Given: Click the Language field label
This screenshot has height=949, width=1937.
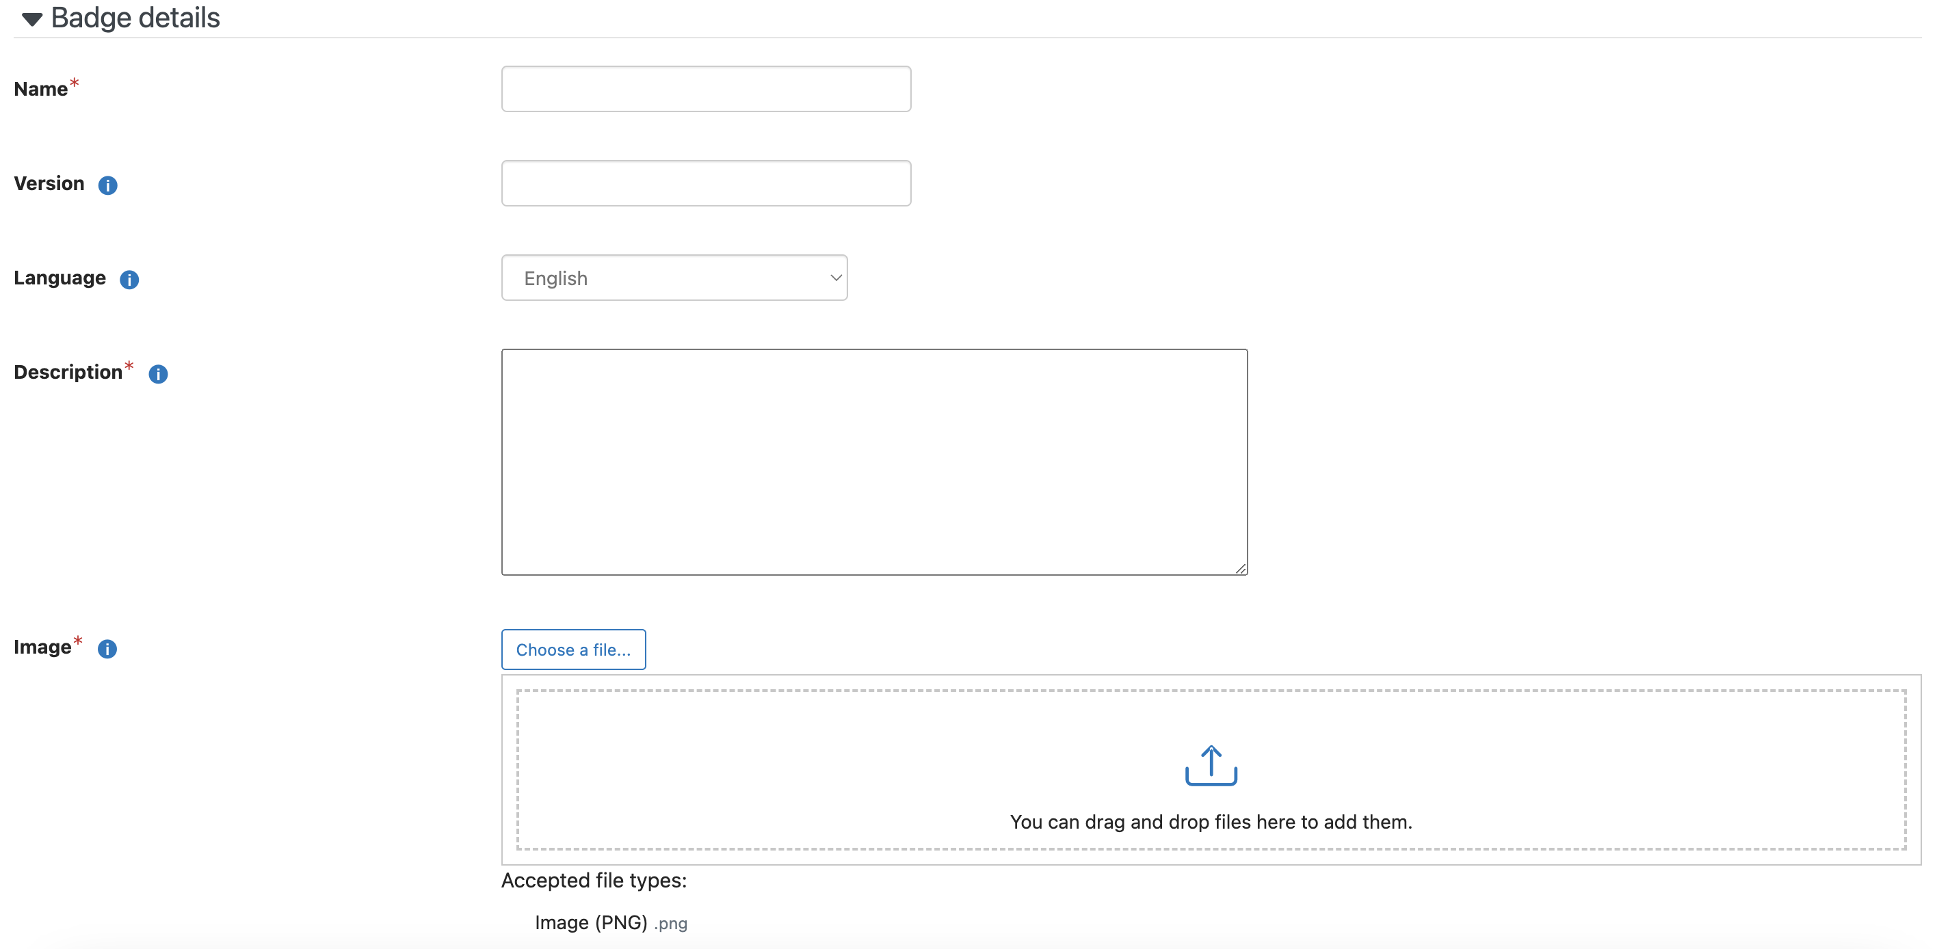Looking at the screenshot, I should coord(60,278).
